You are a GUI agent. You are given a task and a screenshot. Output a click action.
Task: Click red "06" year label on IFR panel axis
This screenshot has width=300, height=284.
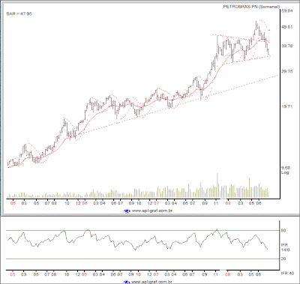(x=85, y=274)
